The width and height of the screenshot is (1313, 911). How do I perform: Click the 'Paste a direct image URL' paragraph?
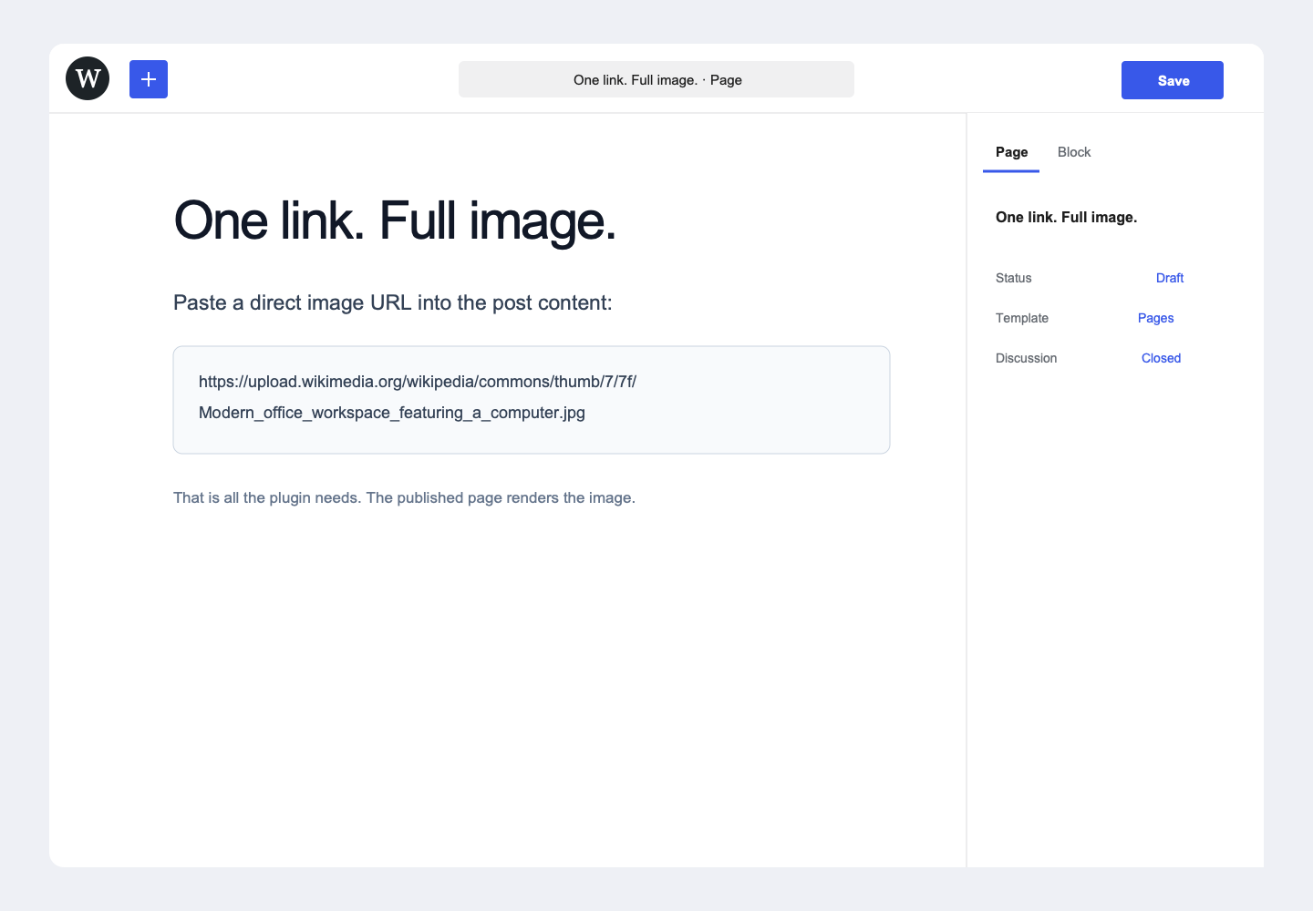[393, 302]
